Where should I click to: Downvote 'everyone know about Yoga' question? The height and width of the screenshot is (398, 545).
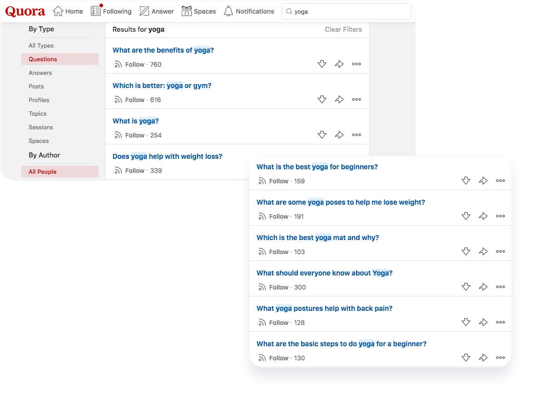tap(466, 287)
